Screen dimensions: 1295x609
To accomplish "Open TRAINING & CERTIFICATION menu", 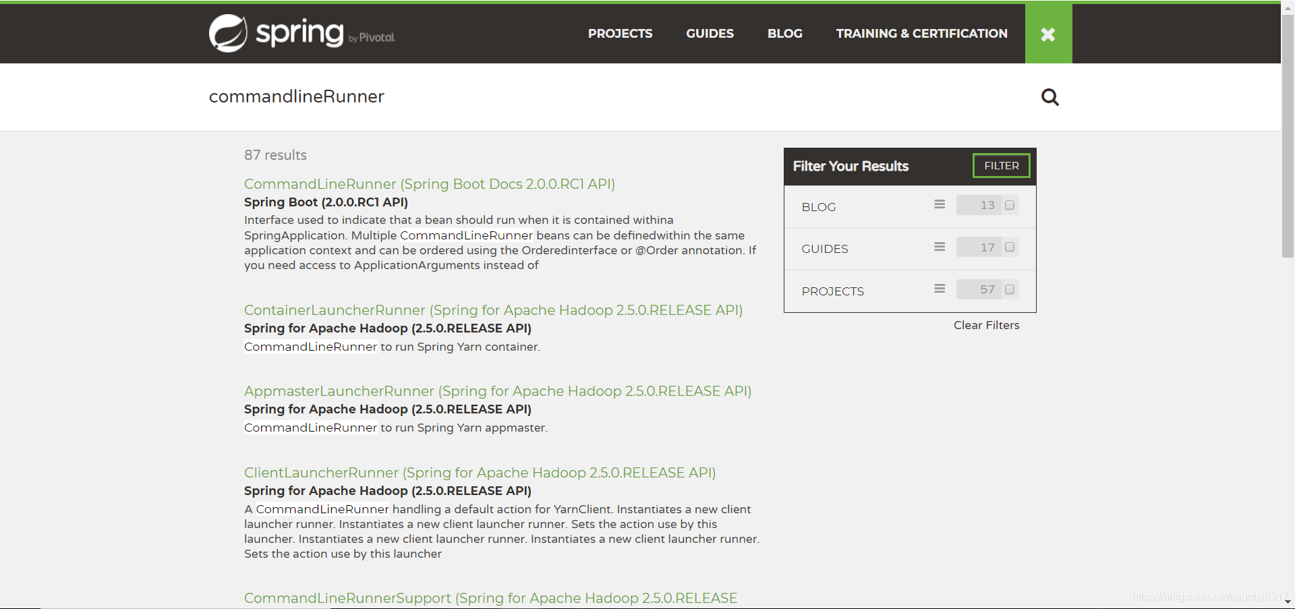I will 921,34.
